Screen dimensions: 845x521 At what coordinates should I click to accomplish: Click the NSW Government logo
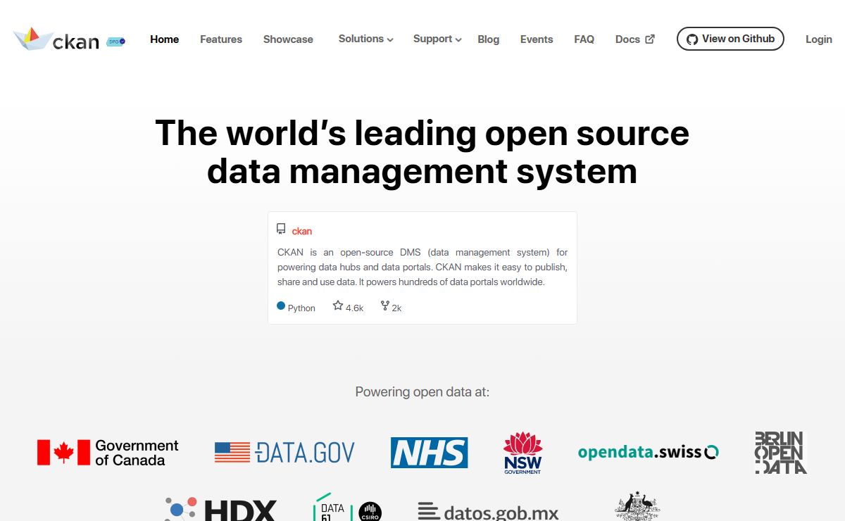522,453
